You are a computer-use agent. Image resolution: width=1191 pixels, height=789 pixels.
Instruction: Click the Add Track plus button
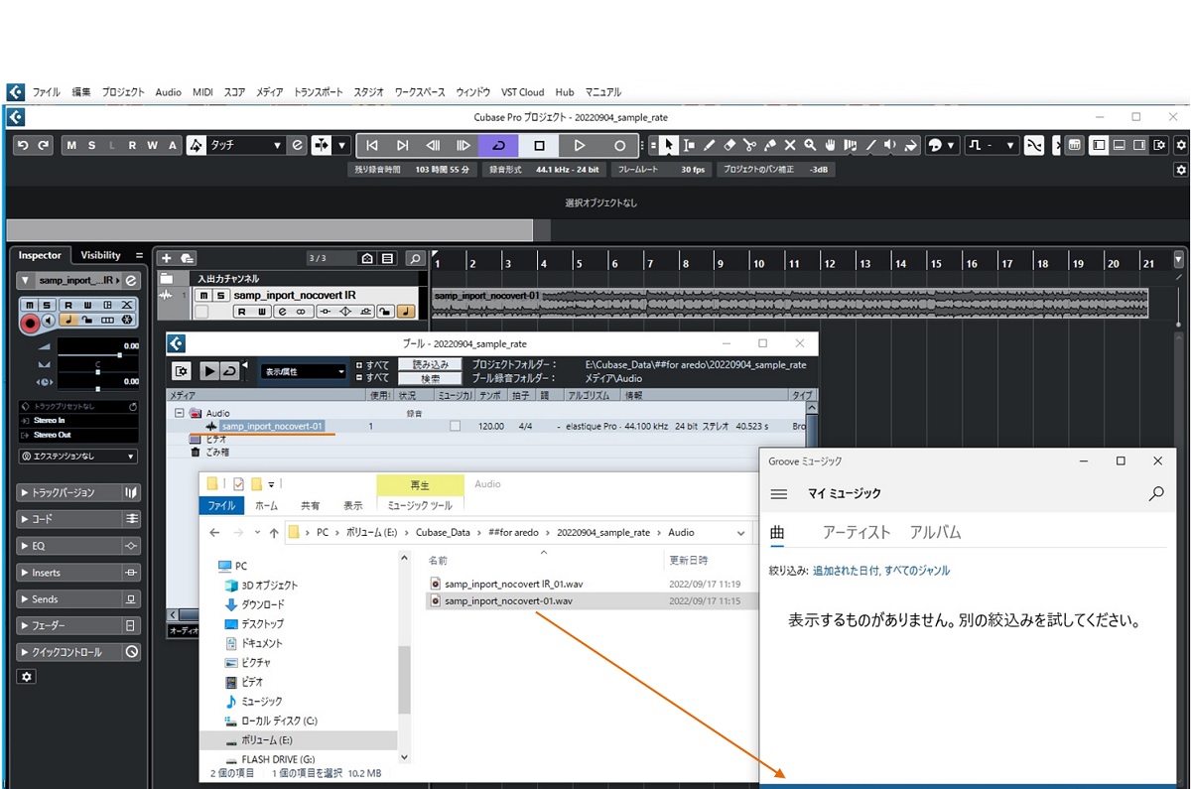[166, 258]
